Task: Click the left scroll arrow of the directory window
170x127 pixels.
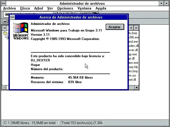Action: pyautogui.click(x=4, y=87)
